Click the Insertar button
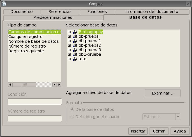This screenshot has width=192, height=137. tap(138, 131)
